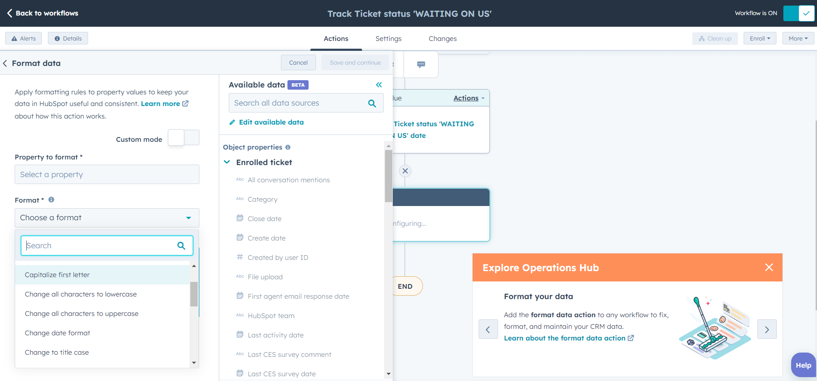Screen dimensions: 817x381
Task: Select All conversation mentions property
Action: (289, 180)
